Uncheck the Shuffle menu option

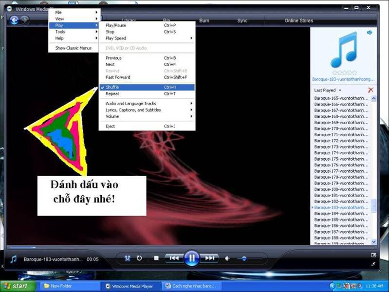(x=147, y=87)
